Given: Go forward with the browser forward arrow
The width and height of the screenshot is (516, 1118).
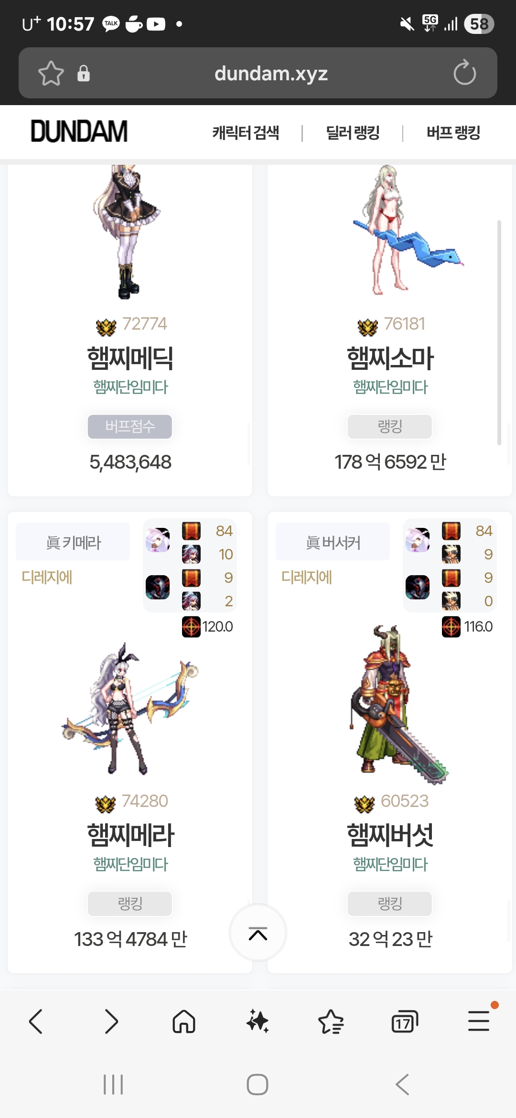Looking at the screenshot, I should (111, 1021).
